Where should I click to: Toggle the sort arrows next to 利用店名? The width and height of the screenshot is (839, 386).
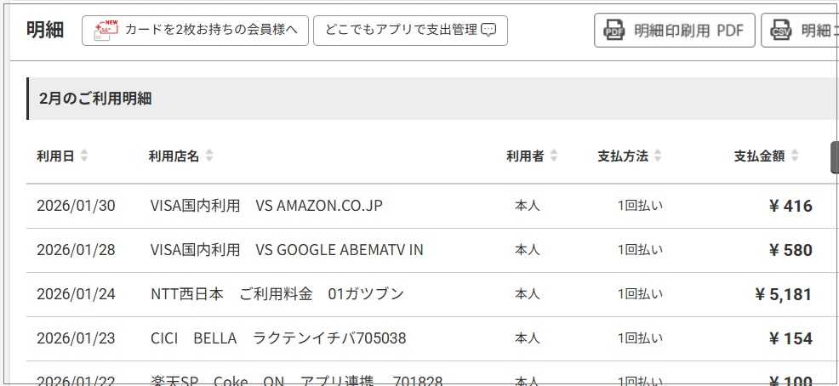pyautogui.click(x=209, y=156)
